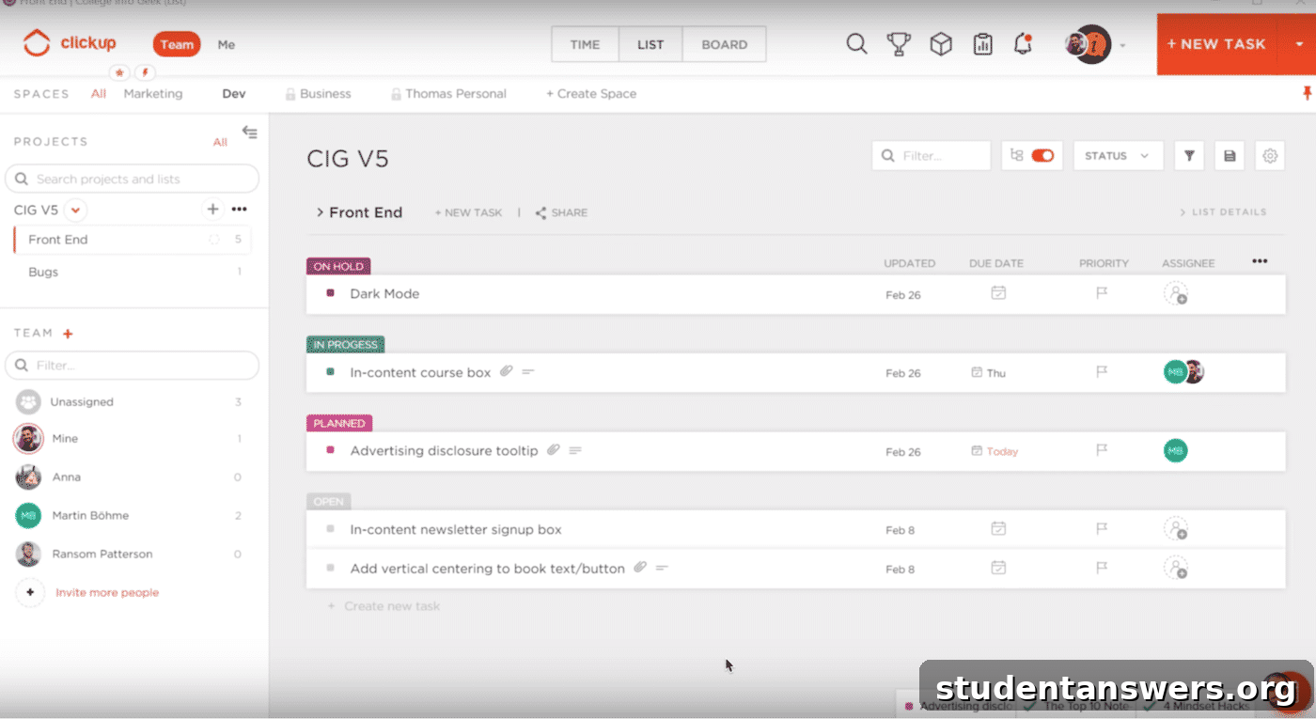Collapse the Front End list chevron
The image size is (1316, 719).
(320, 212)
